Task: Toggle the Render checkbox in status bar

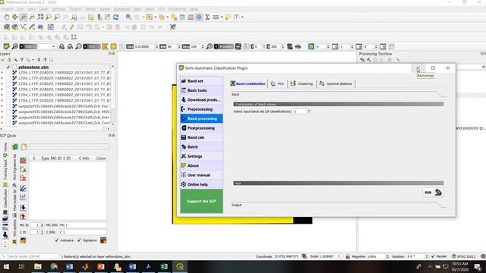Action: pos(433,256)
